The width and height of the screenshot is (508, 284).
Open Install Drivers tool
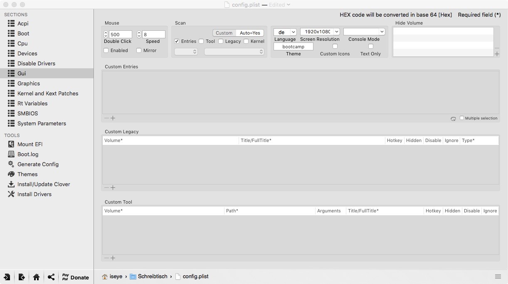click(47, 194)
